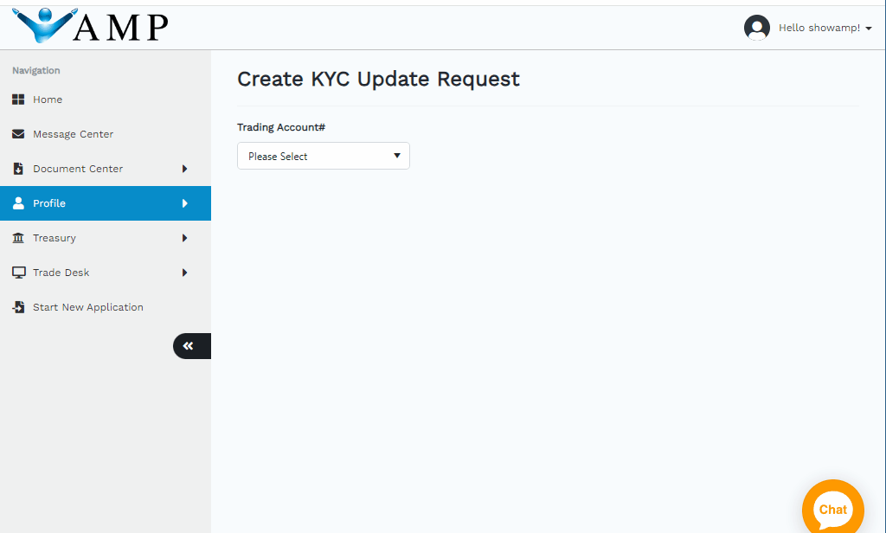Click the Home grid icon
Screen dimensions: 886x533
(x=18, y=100)
